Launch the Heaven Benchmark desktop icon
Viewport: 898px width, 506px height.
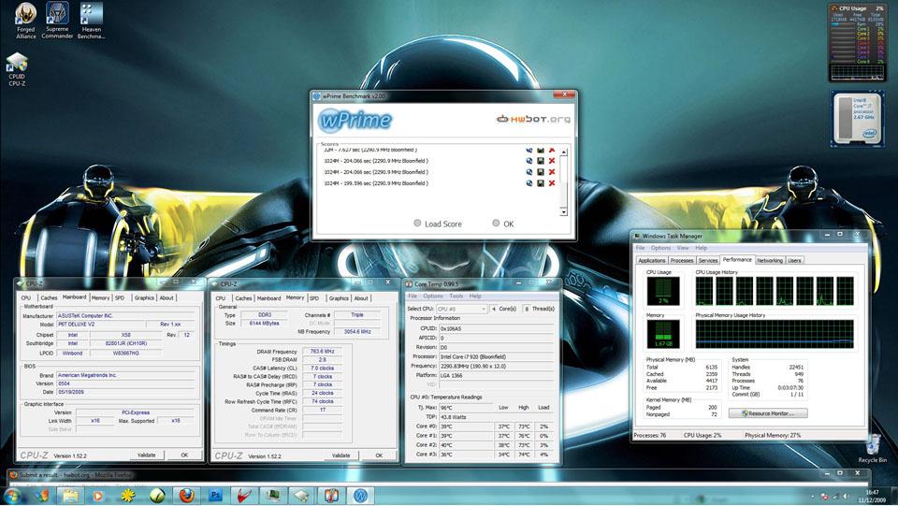click(91, 21)
